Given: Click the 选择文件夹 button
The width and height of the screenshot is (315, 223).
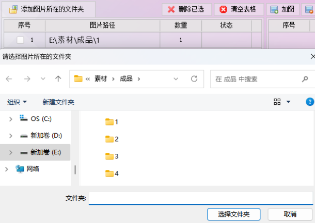Looking at the screenshot, I should (234, 214).
